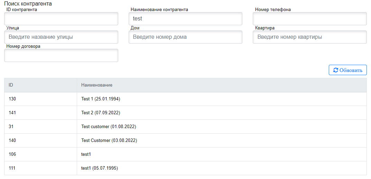The width and height of the screenshot is (371, 179).
Task: Focus the ID контрагента input field
Action: click(61, 19)
